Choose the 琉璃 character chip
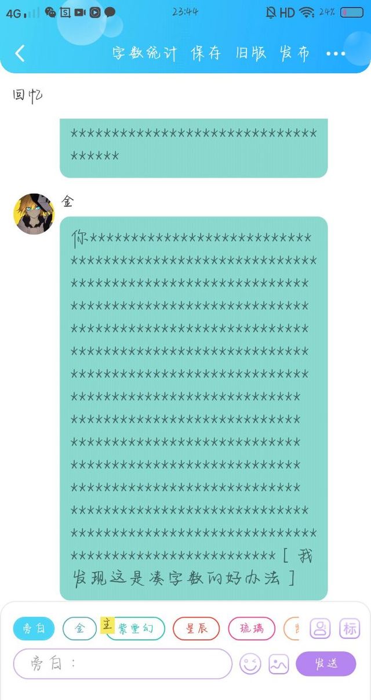 (252, 628)
